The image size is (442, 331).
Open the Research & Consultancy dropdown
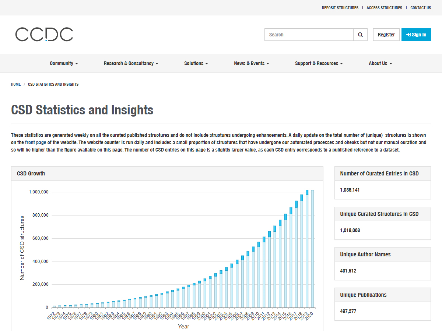click(131, 63)
